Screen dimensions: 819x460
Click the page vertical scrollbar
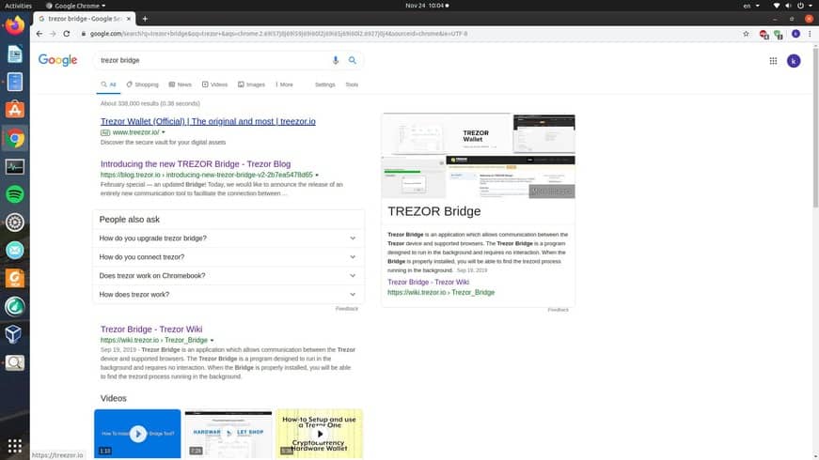[x=815, y=128]
